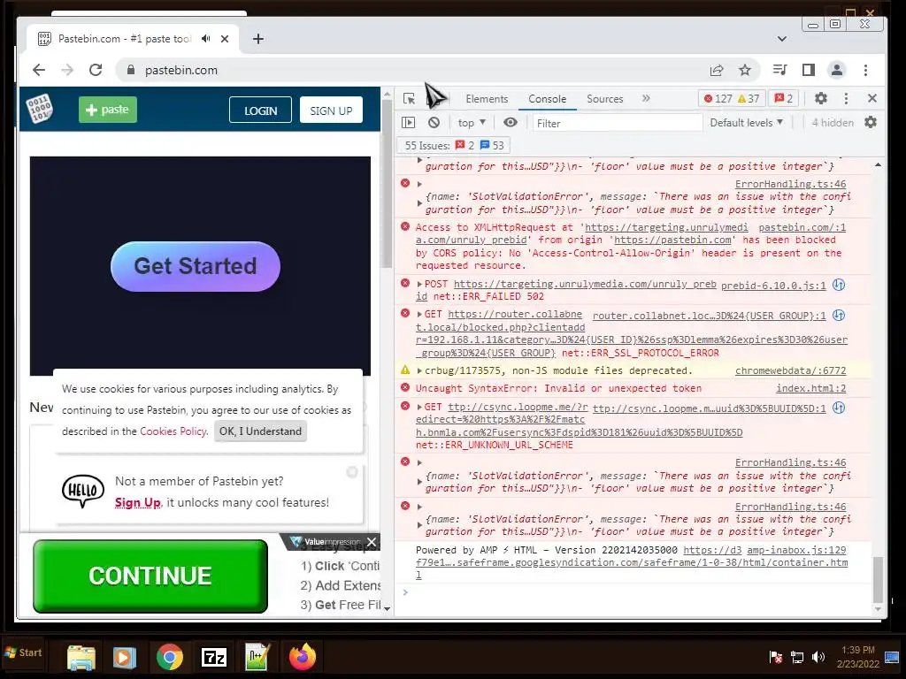Open the 2 issues badge in the toolbar
The height and width of the screenshot is (679, 906).
click(784, 99)
